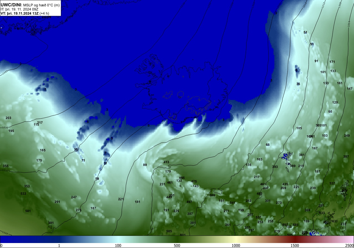
Task: Click the map value 147
Action: point(350,89)
